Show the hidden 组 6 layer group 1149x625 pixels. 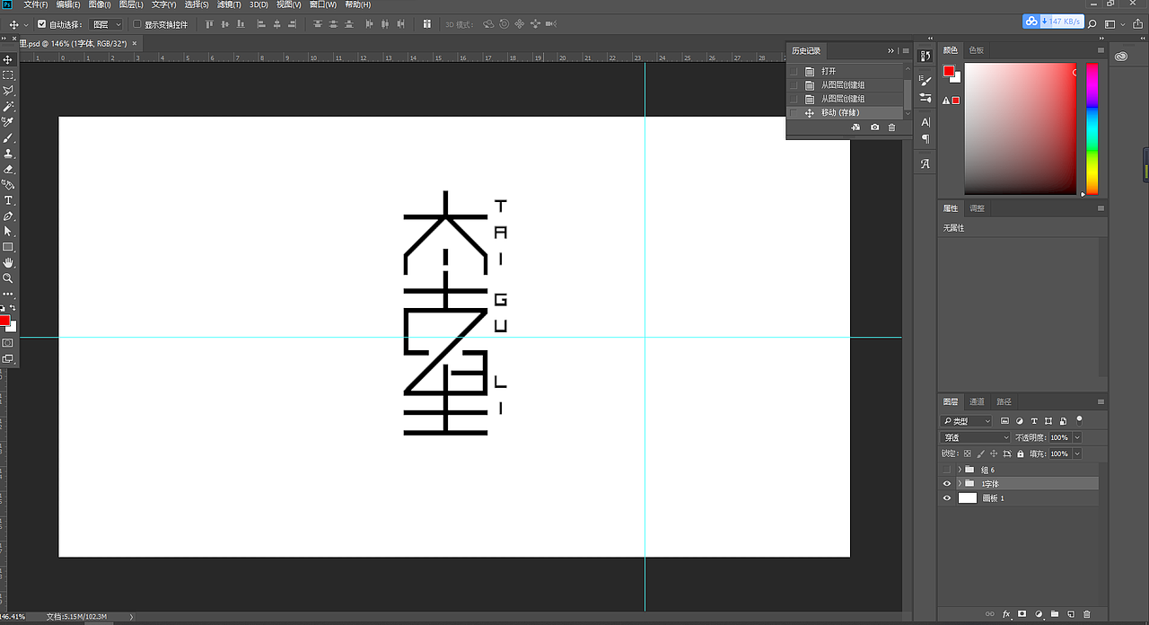tap(946, 470)
